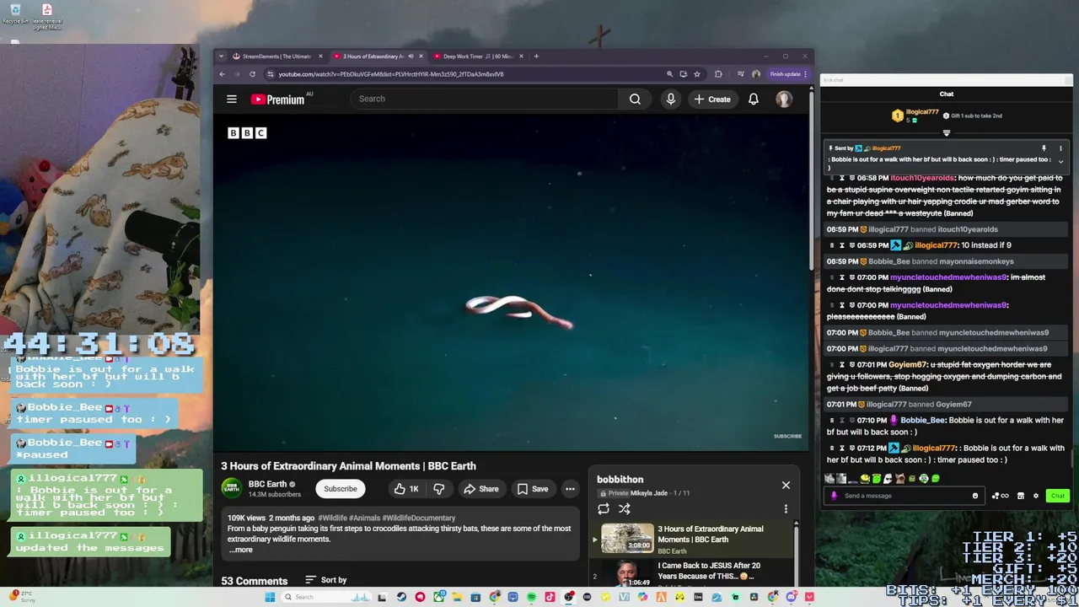This screenshot has height=607, width=1079.
Task: Open Recycle Bin desktop icon
Action: pyautogui.click(x=15, y=15)
